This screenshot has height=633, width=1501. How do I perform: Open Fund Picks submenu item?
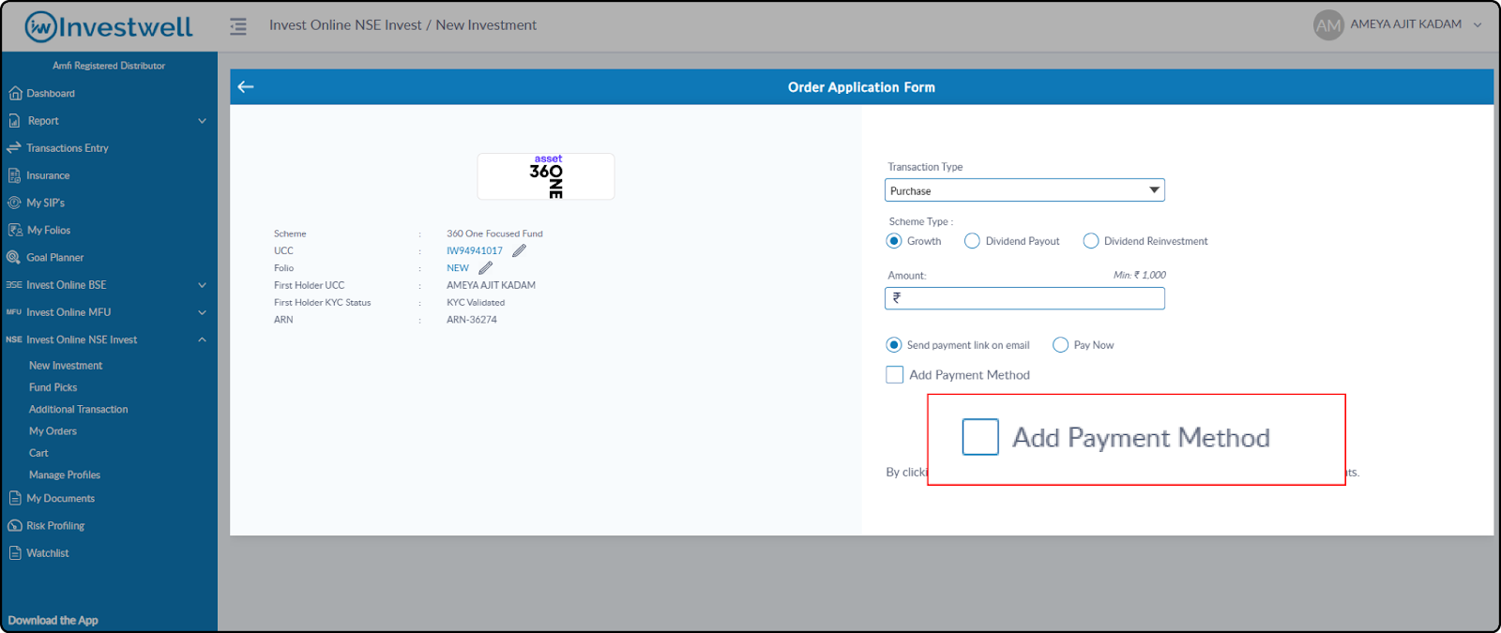coord(53,387)
